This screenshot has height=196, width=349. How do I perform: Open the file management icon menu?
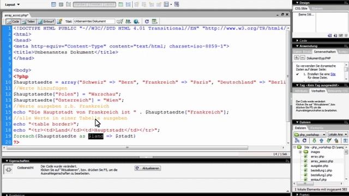click(x=128, y=21)
